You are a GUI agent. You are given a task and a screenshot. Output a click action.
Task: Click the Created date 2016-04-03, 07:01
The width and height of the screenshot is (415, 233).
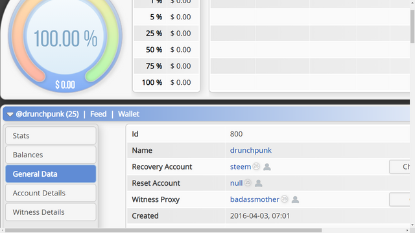260,216
